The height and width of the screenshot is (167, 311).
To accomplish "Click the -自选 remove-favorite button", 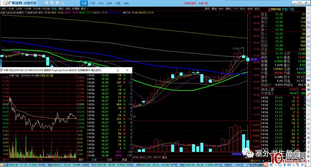I will click(x=250, y=9).
